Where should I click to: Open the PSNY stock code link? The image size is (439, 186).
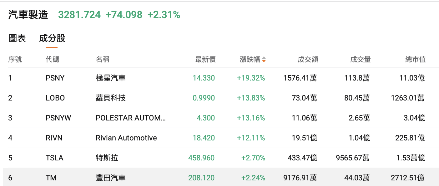tap(55, 78)
